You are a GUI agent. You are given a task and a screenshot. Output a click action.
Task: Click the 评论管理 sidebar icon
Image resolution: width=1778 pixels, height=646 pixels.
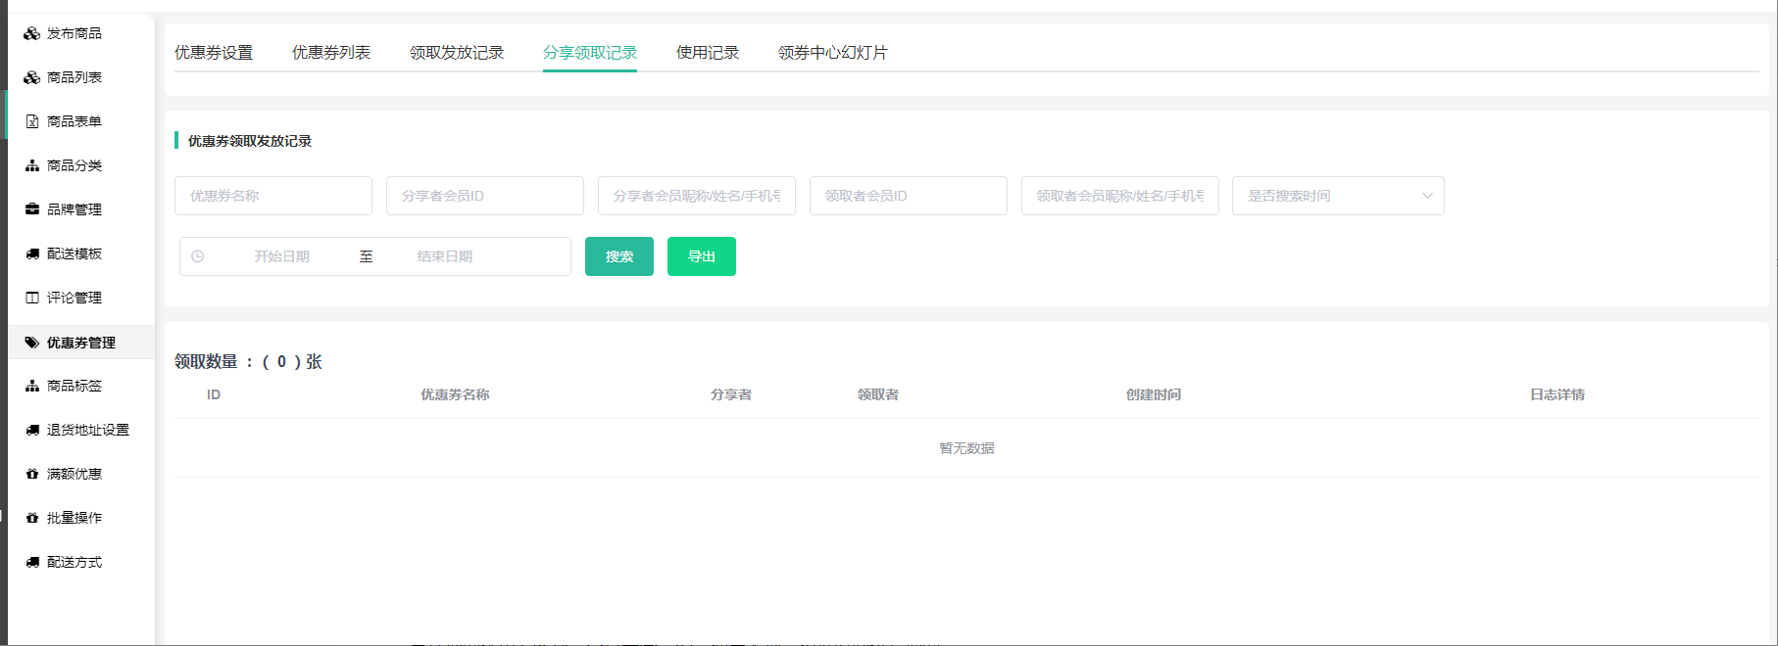click(x=32, y=298)
